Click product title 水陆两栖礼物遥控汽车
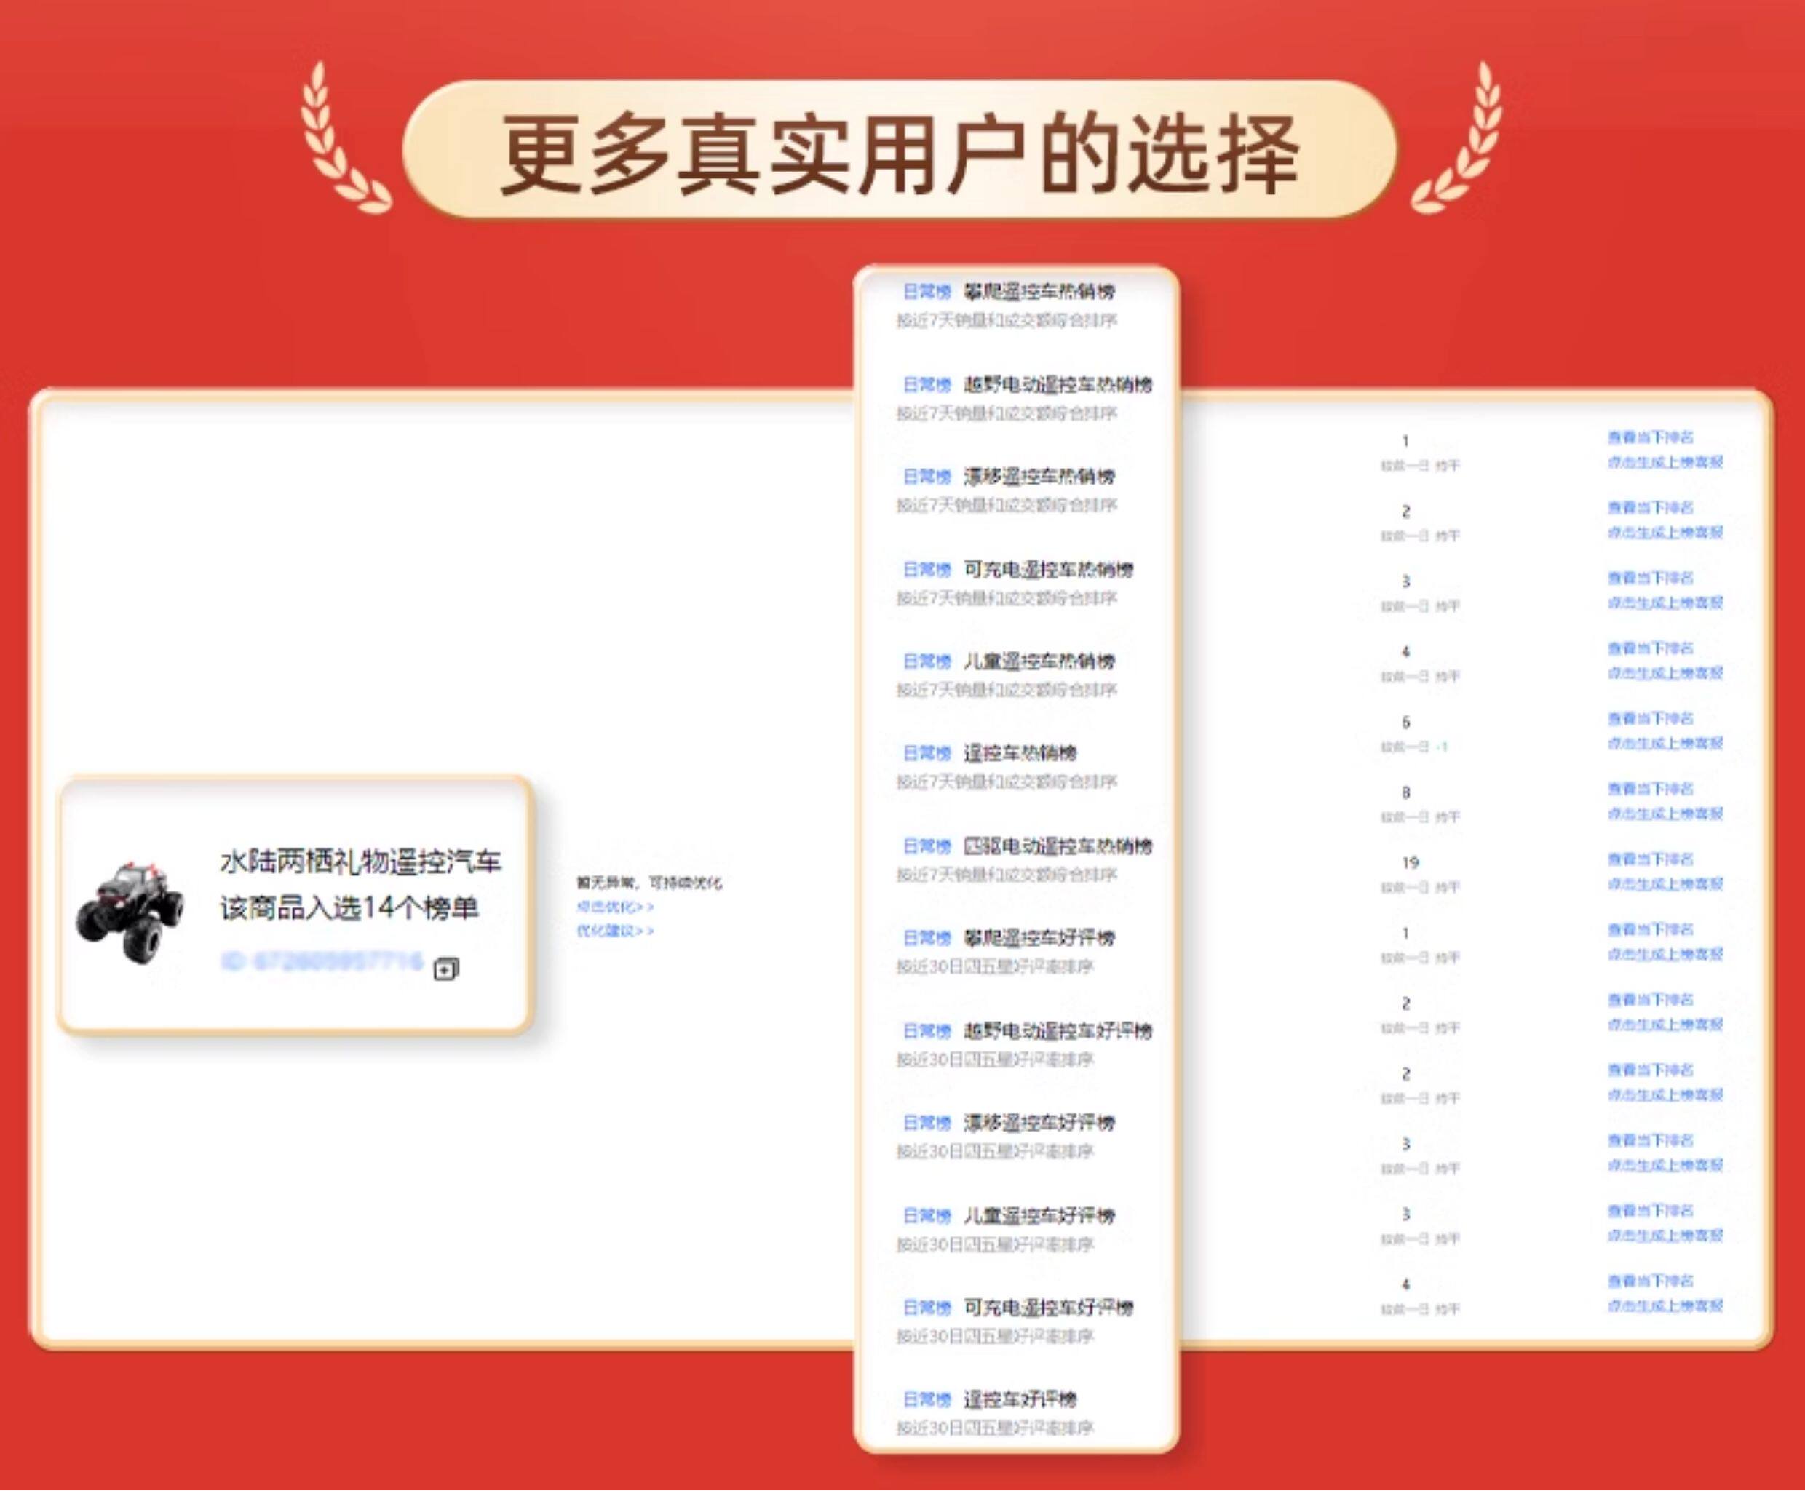1805x1499 pixels. pos(360,862)
